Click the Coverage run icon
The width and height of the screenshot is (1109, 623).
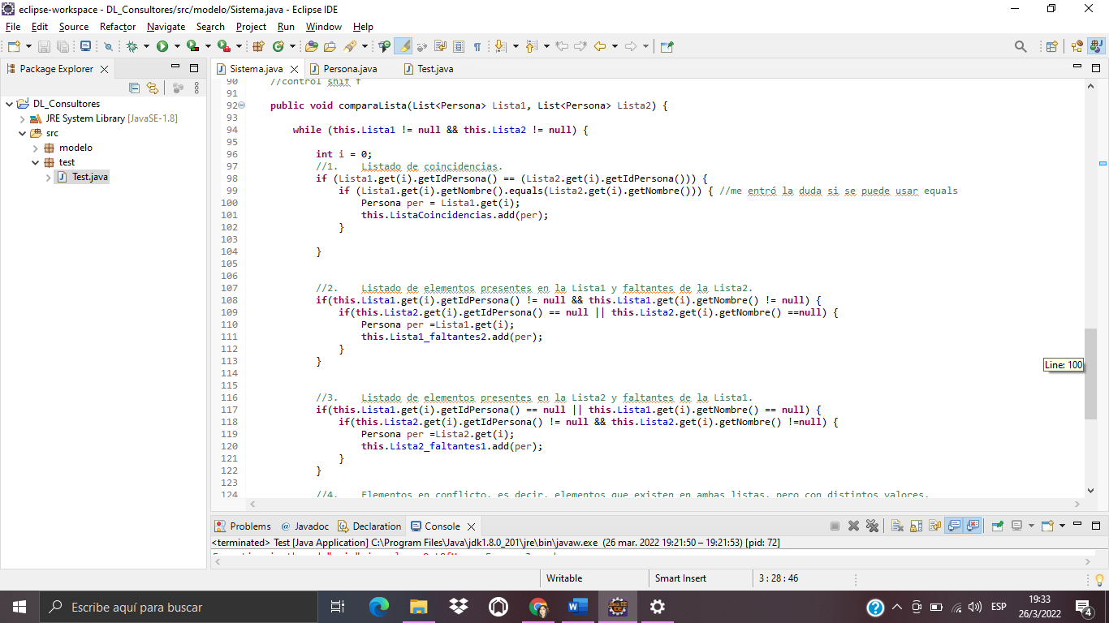[x=192, y=46]
